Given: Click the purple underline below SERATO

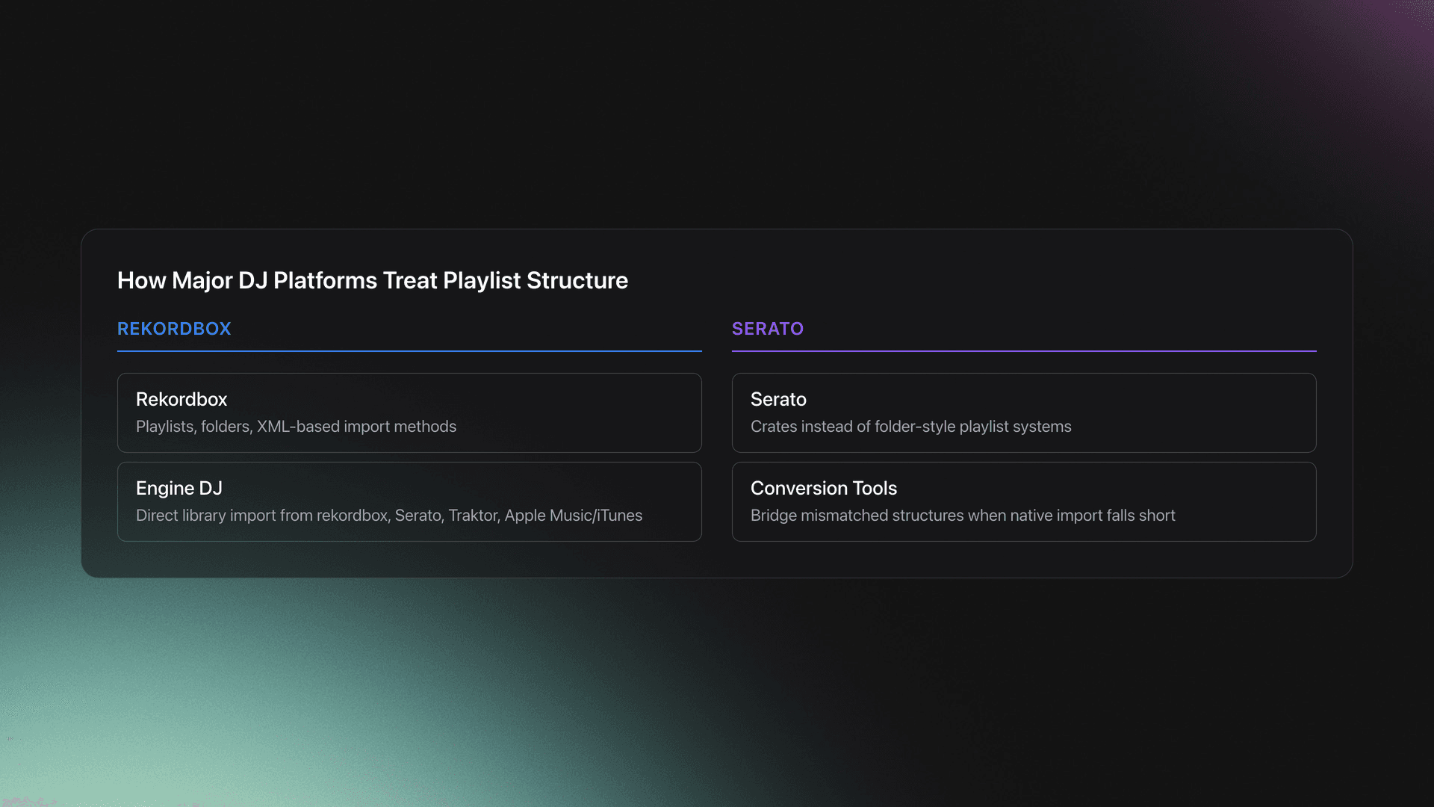Looking at the screenshot, I should click(1024, 350).
